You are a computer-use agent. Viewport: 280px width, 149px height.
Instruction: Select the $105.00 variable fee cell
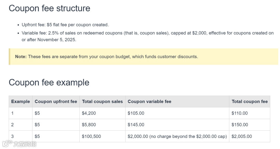click(136, 113)
